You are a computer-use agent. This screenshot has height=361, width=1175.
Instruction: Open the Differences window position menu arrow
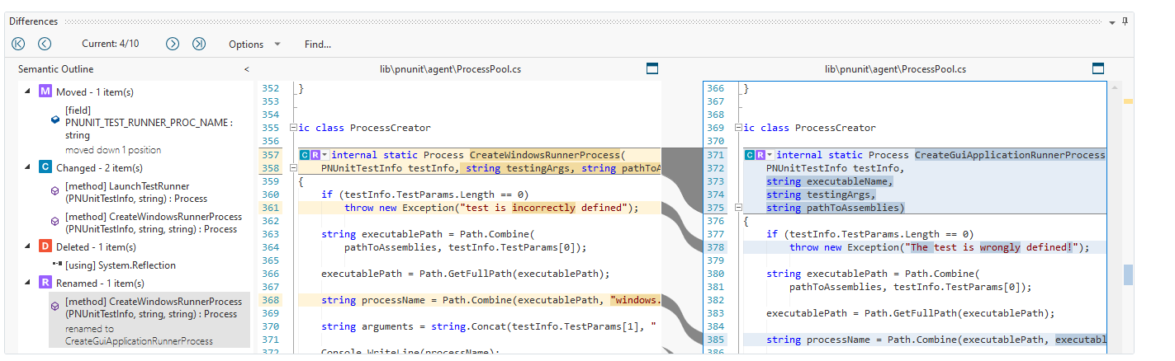tap(1112, 21)
